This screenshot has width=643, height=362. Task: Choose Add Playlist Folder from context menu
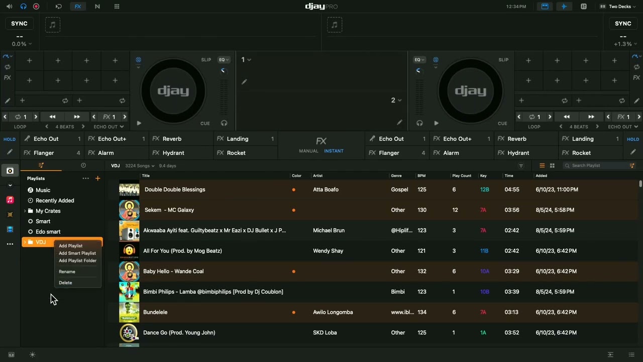(x=77, y=260)
